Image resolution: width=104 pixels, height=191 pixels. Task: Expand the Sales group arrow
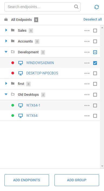tap(6, 30)
